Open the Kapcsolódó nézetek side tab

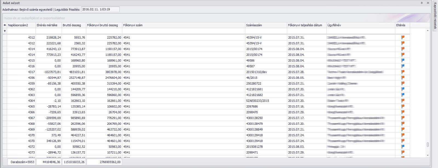pyautogui.click(x=435, y=16)
